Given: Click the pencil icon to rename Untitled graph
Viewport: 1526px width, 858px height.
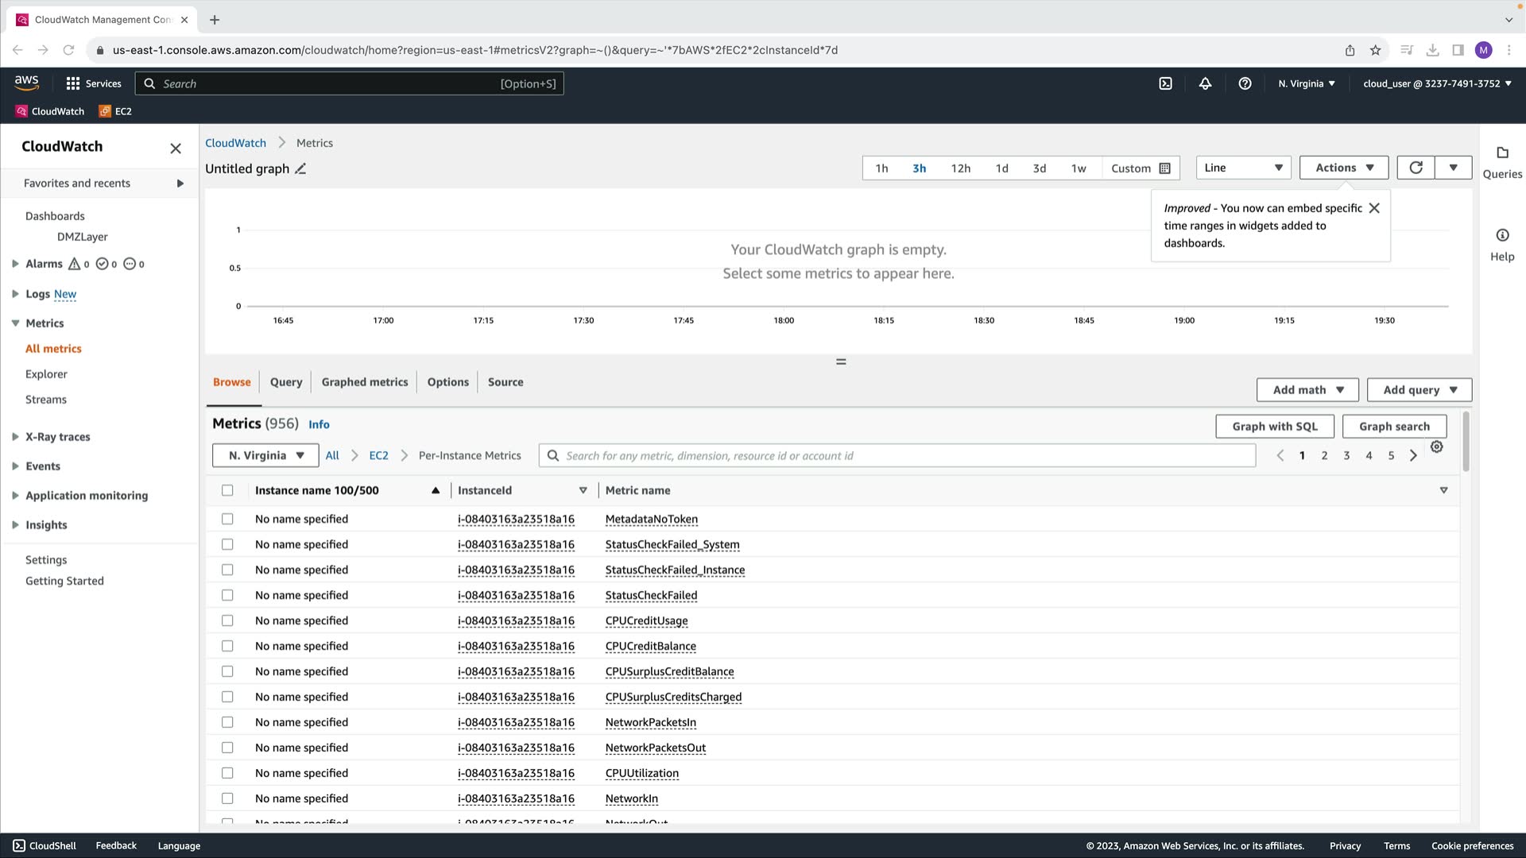Looking at the screenshot, I should click(x=300, y=168).
